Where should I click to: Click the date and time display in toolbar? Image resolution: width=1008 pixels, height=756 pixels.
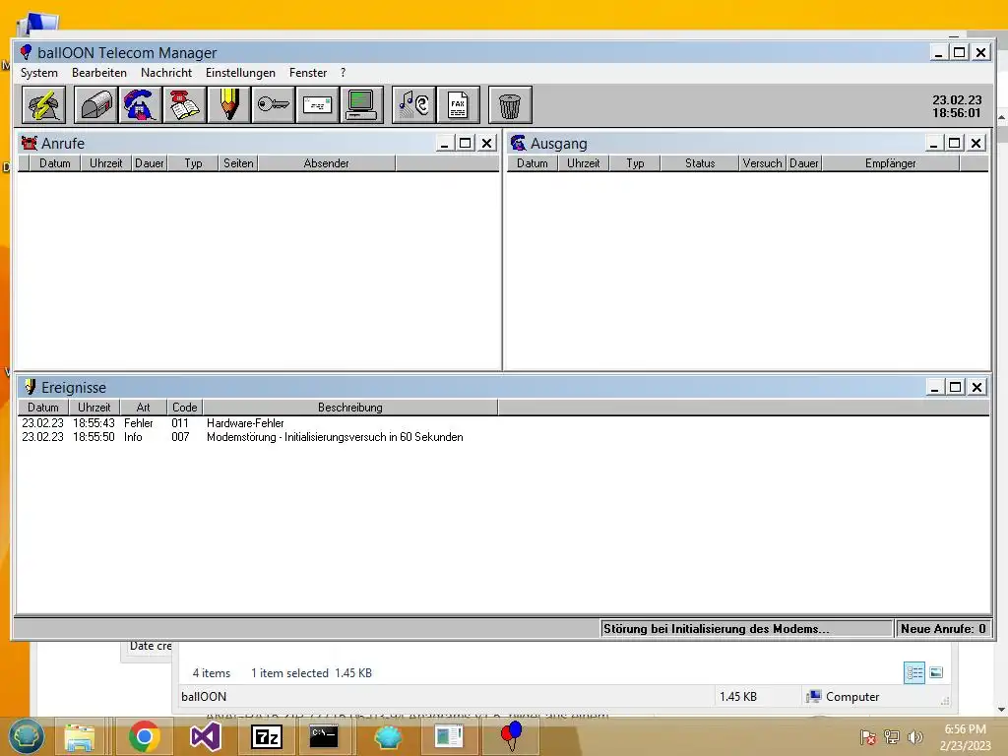pos(957,106)
